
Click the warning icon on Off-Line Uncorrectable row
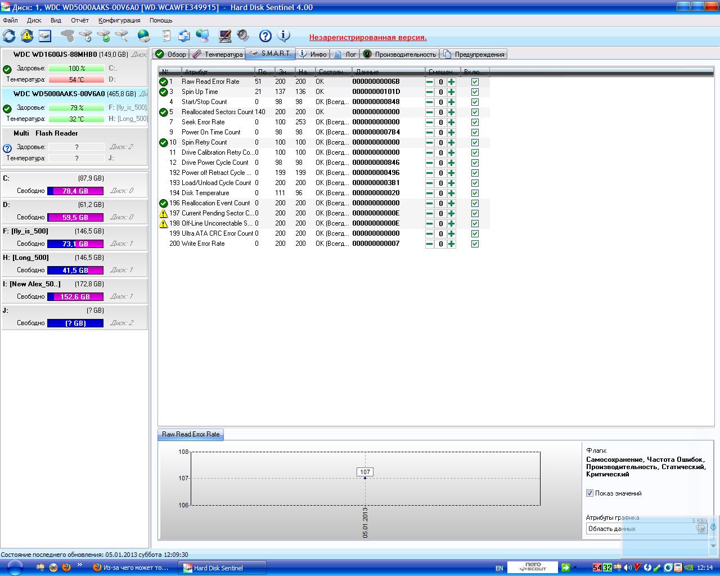pyautogui.click(x=164, y=223)
